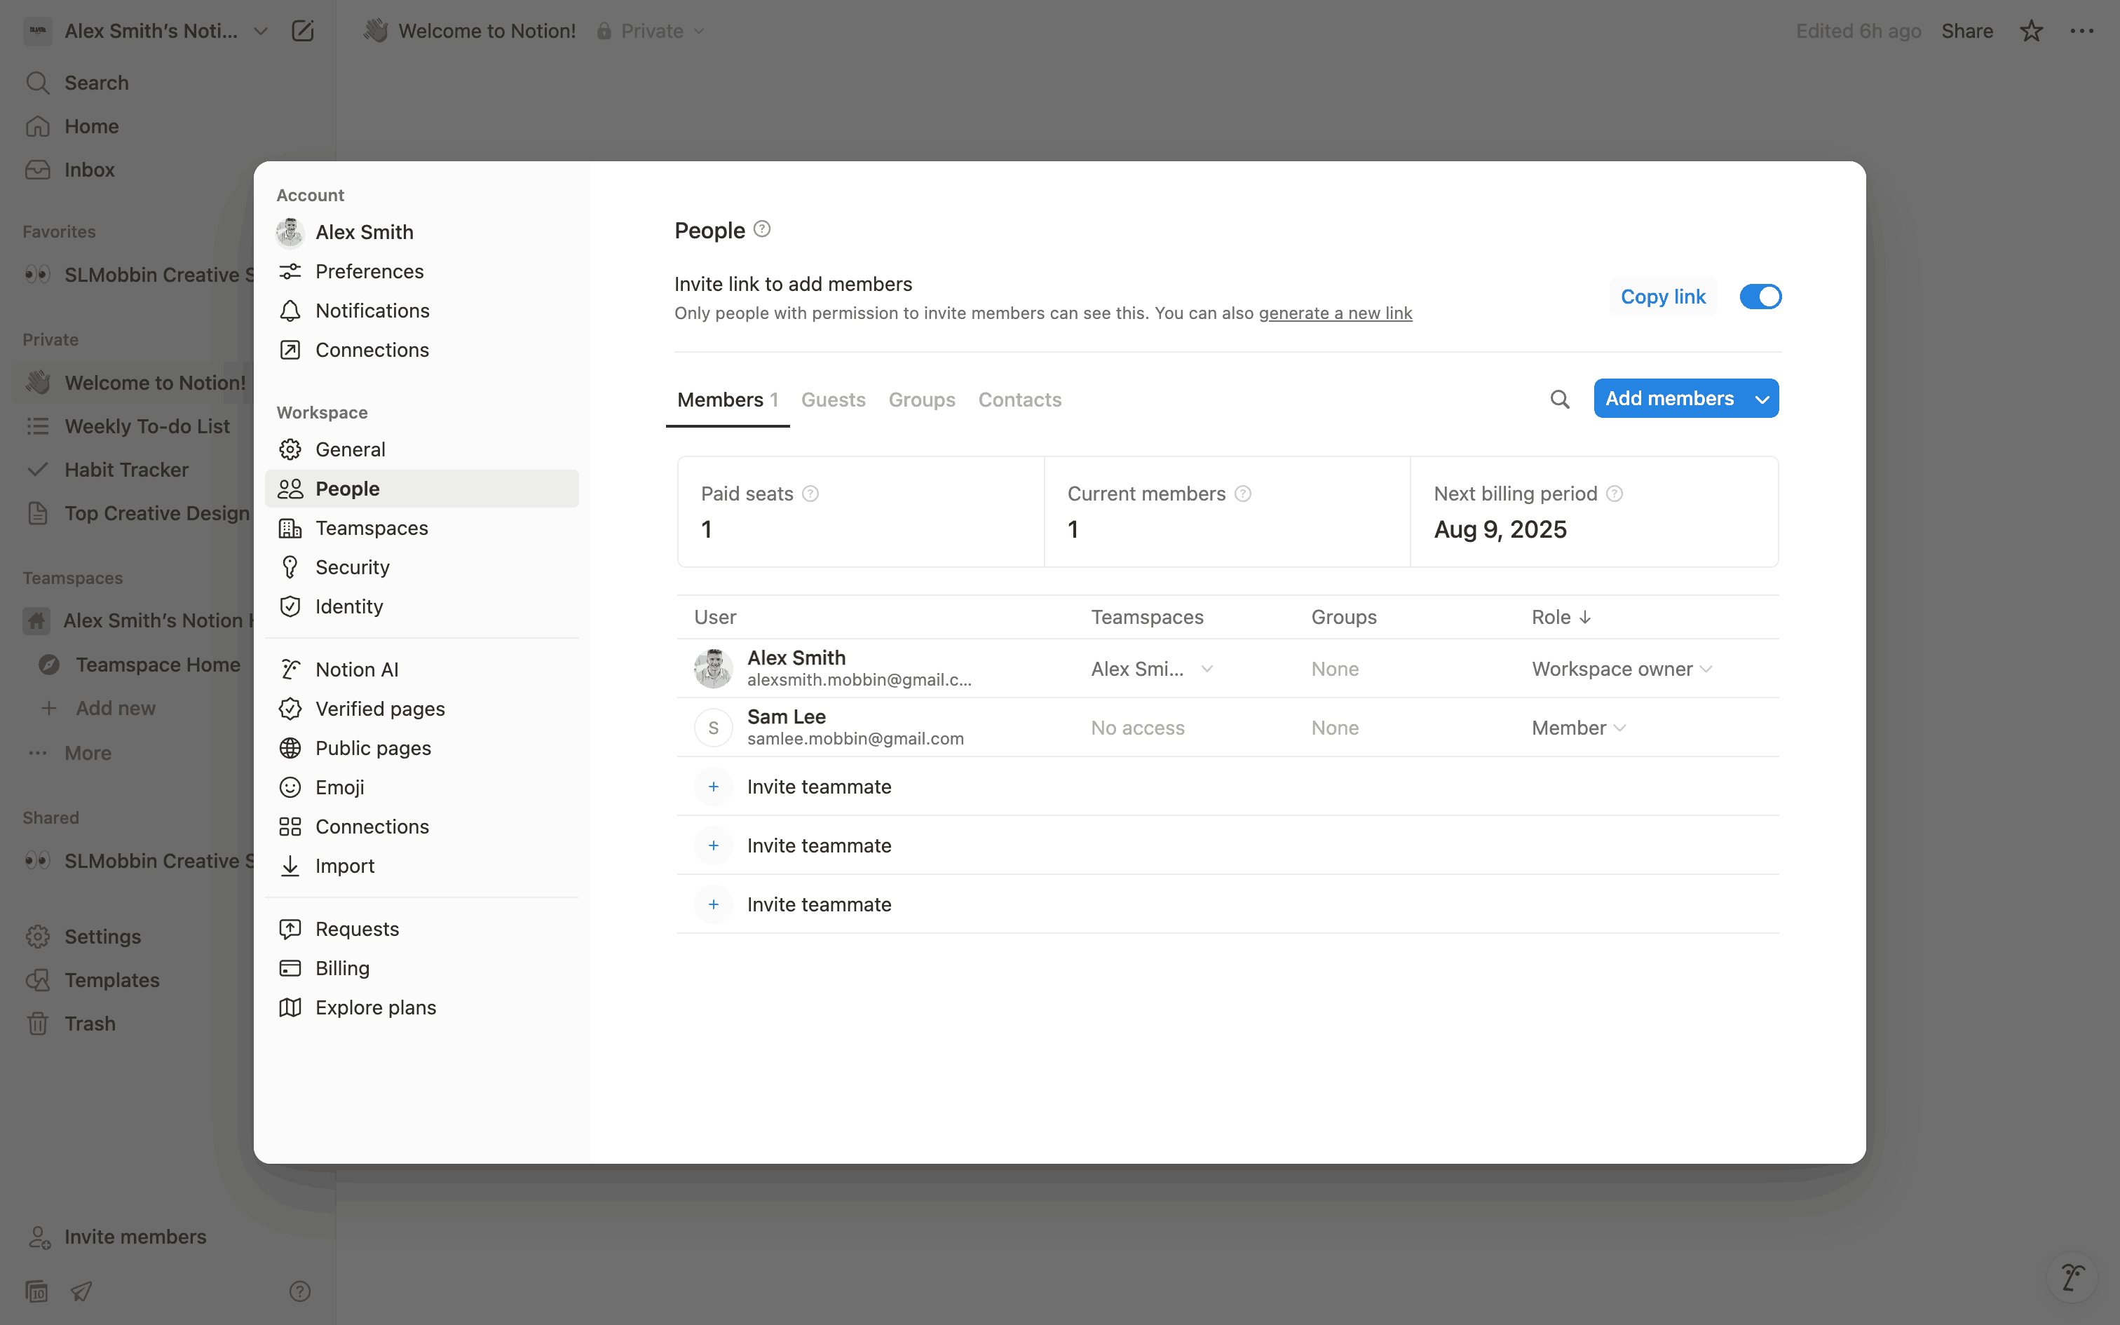Click the help icon next to People heading
This screenshot has height=1325, width=2120.
[x=762, y=229]
